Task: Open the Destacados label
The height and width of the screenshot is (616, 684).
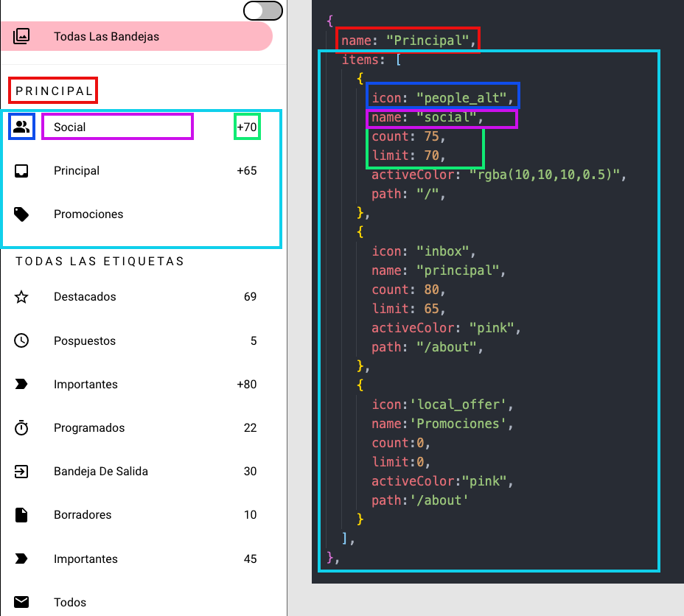Action: (x=85, y=297)
